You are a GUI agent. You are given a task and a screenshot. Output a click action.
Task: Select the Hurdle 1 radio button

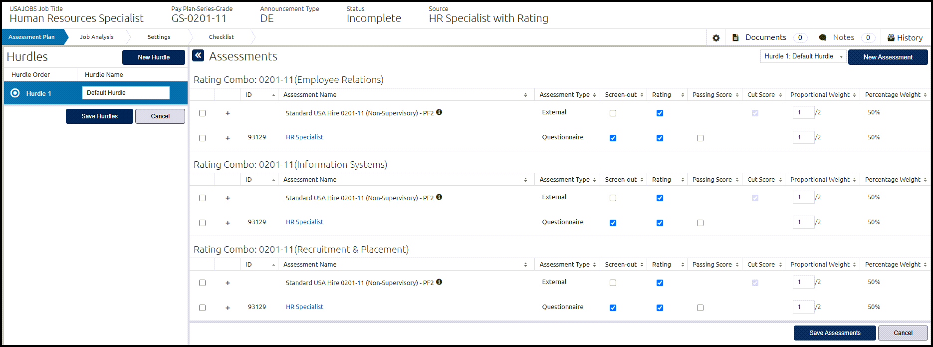pyautogui.click(x=15, y=93)
